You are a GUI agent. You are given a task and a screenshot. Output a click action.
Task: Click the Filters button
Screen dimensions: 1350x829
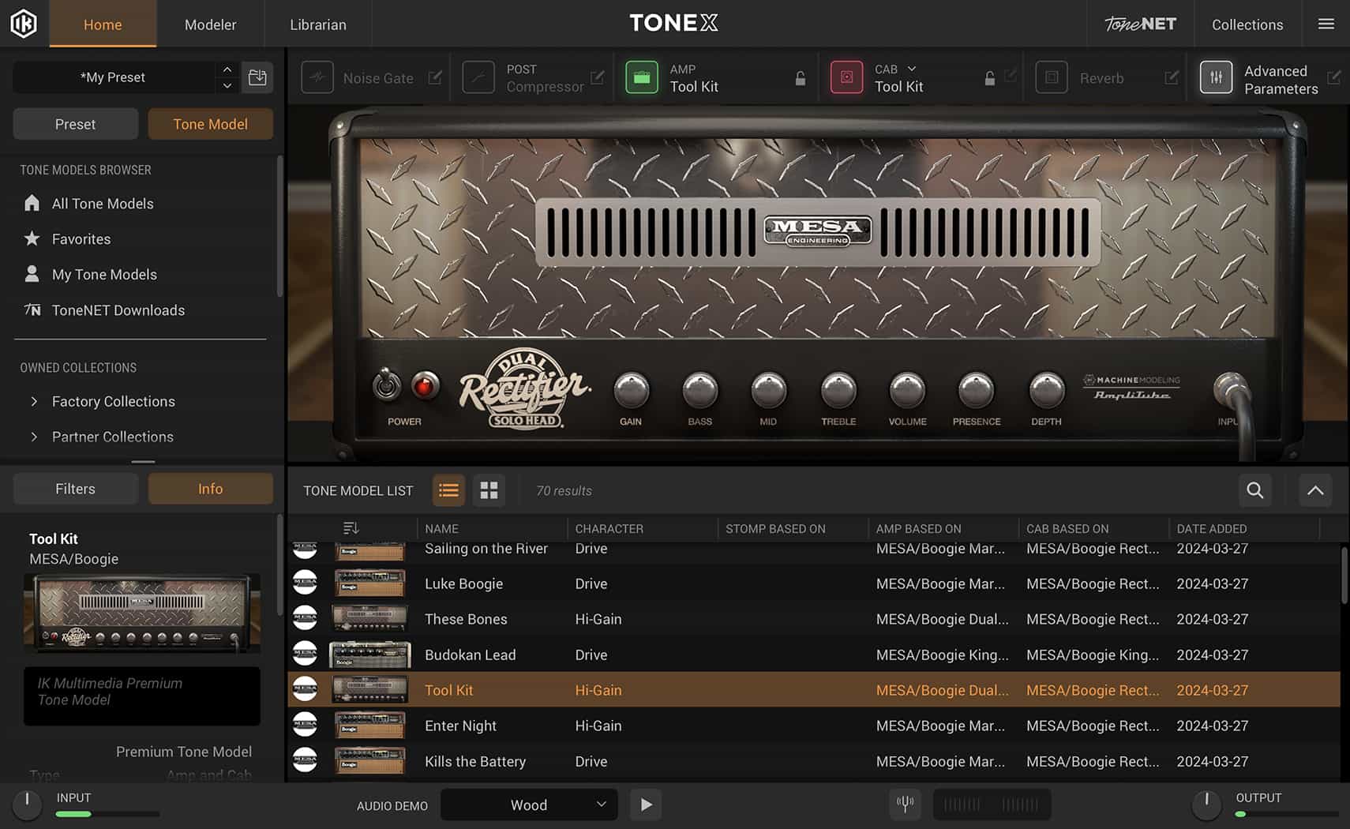(x=75, y=488)
